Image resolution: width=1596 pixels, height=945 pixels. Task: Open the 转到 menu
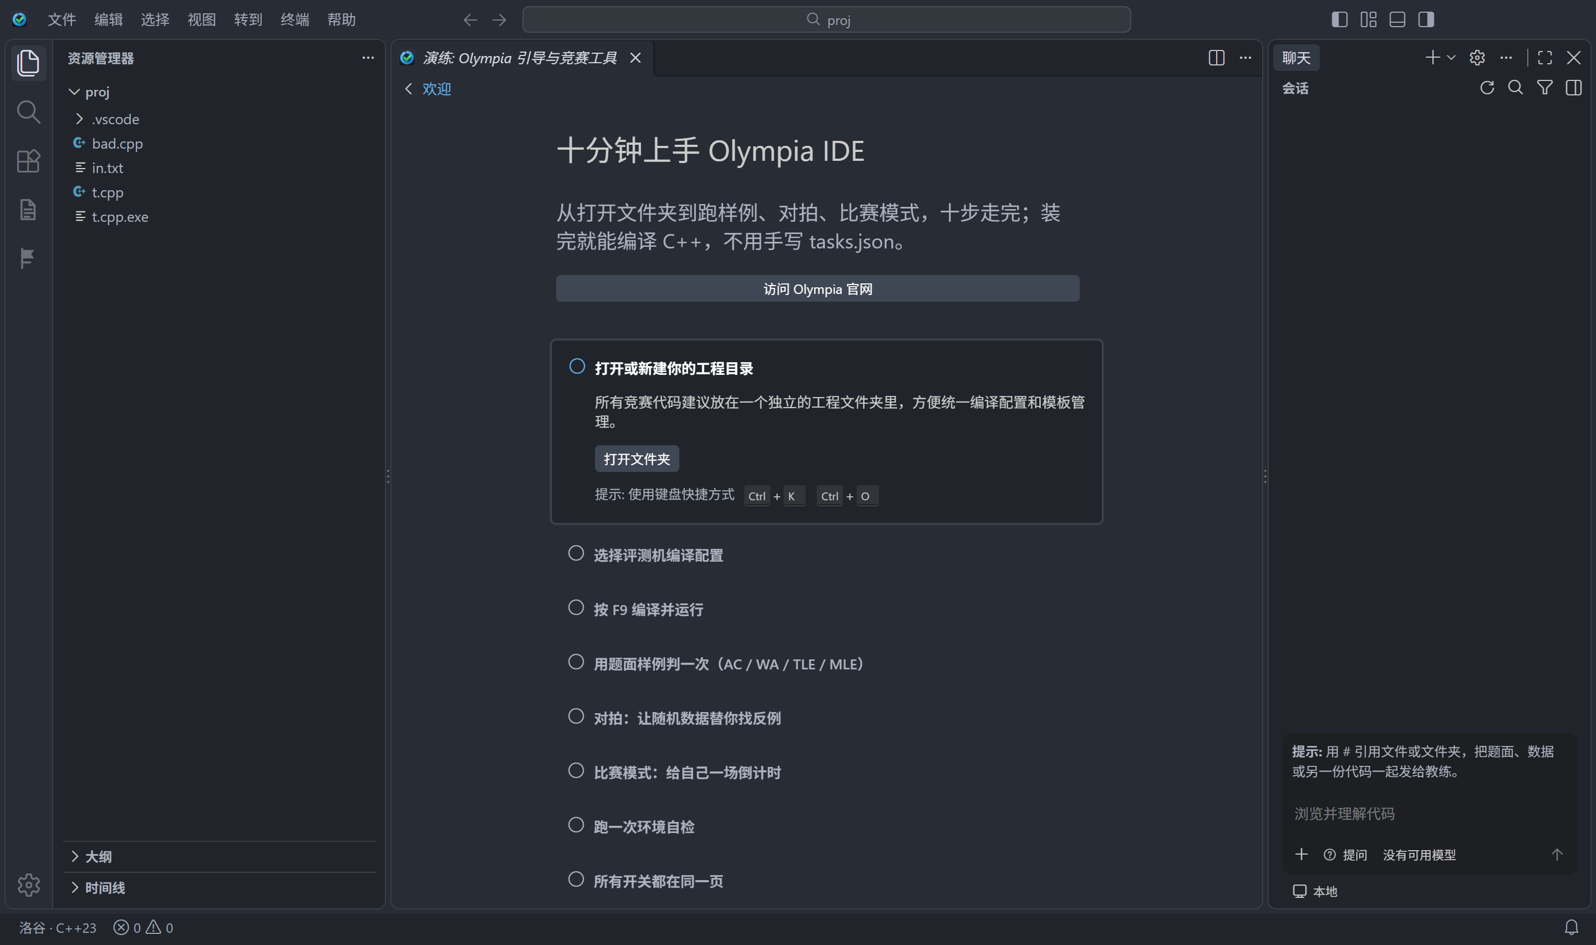248,20
